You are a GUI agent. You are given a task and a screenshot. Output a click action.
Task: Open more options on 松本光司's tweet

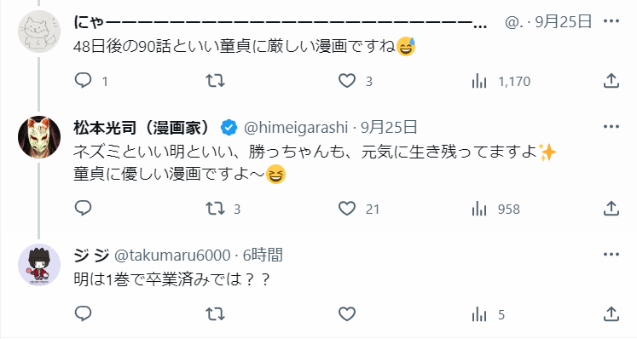[x=611, y=127]
